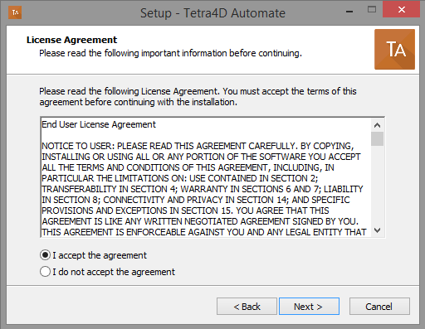Click the license agreement scrollbar thumb

(x=377, y=138)
